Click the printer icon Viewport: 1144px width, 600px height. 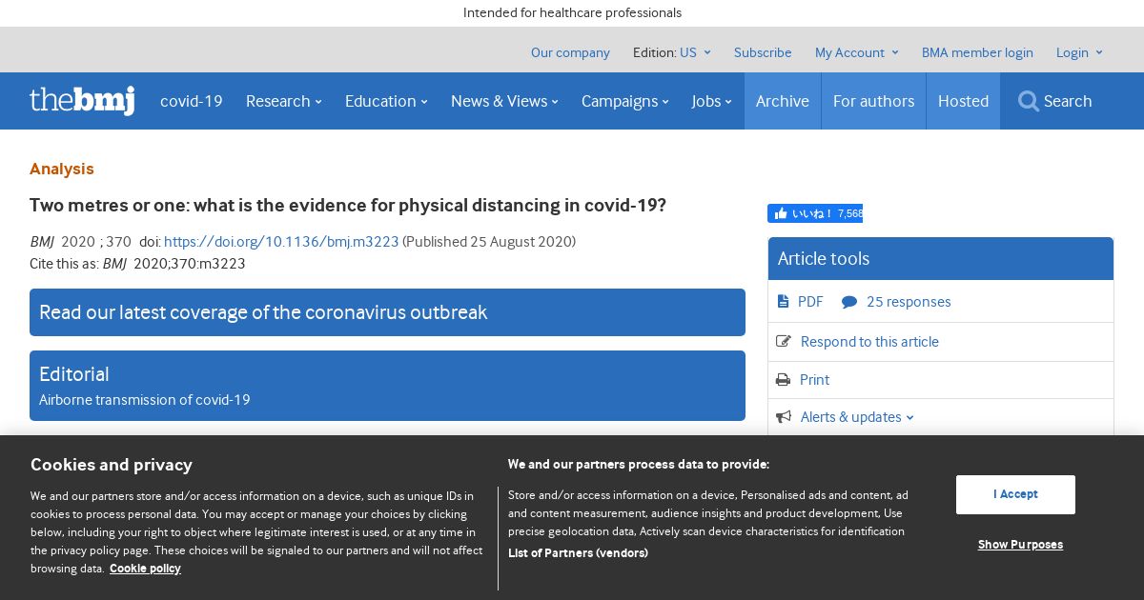pyautogui.click(x=784, y=380)
